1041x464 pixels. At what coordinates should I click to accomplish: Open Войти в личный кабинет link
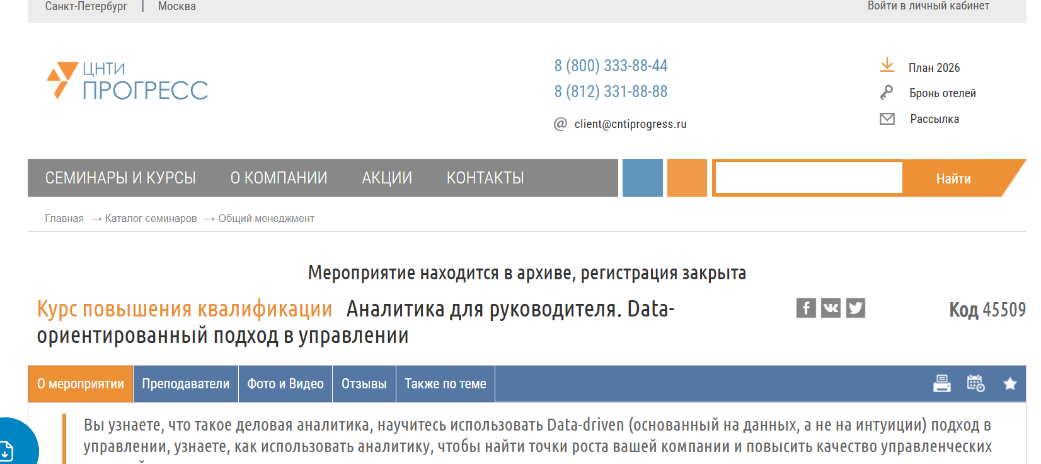[928, 6]
